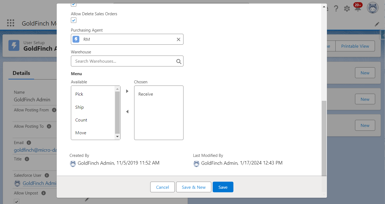This screenshot has width=385, height=204.
Task: Switch to the Details tab
Action: coord(21,73)
